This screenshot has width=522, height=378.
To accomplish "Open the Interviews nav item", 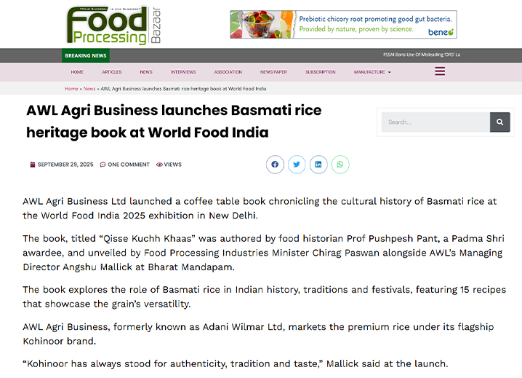I will pos(183,72).
